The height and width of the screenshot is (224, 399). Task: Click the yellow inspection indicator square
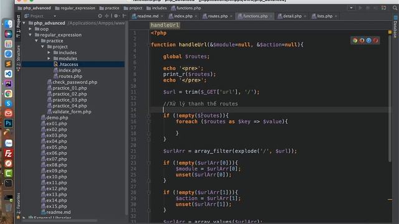tap(390, 32)
